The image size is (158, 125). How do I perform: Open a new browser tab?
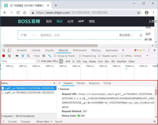point(56,6)
